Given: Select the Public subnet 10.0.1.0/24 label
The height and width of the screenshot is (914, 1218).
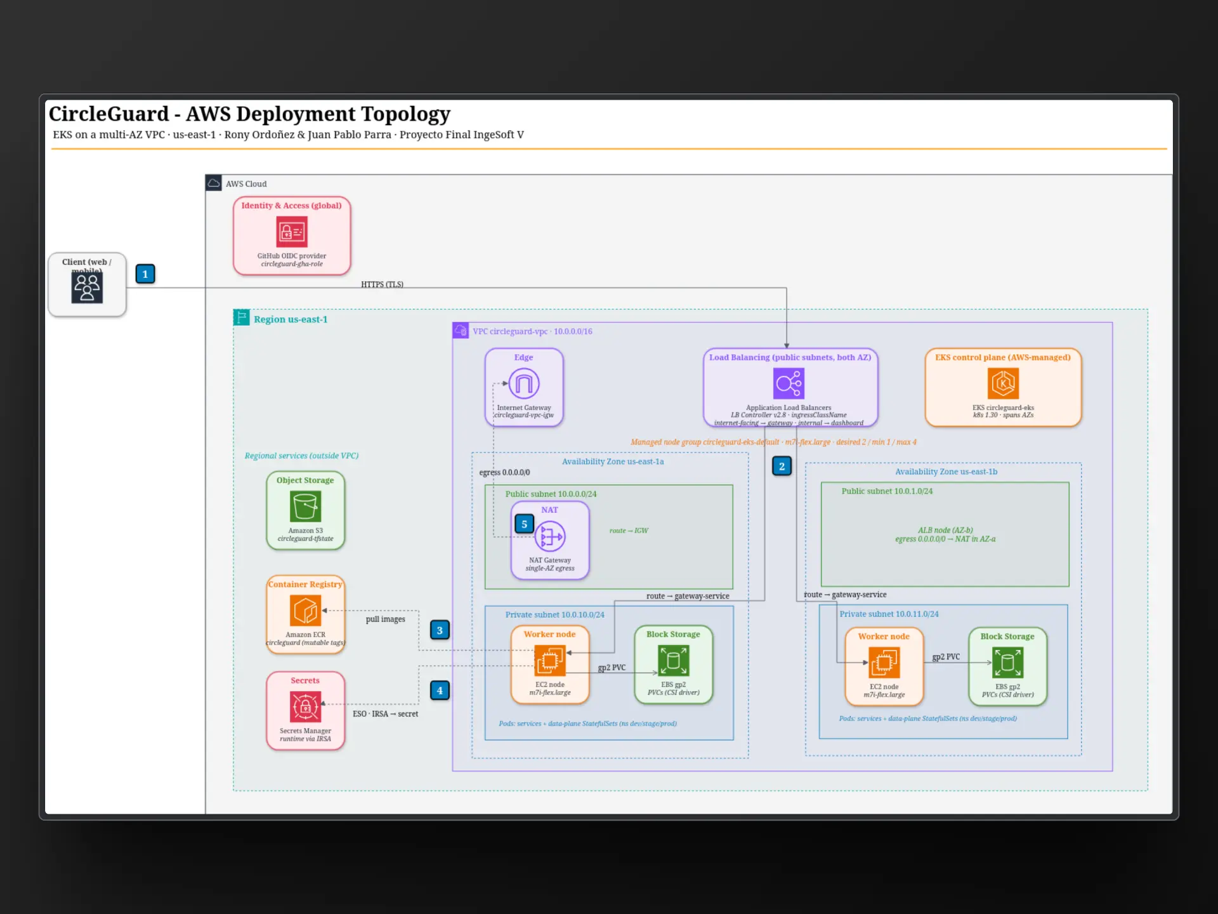Looking at the screenshot, I should click(x=887, y=491).
